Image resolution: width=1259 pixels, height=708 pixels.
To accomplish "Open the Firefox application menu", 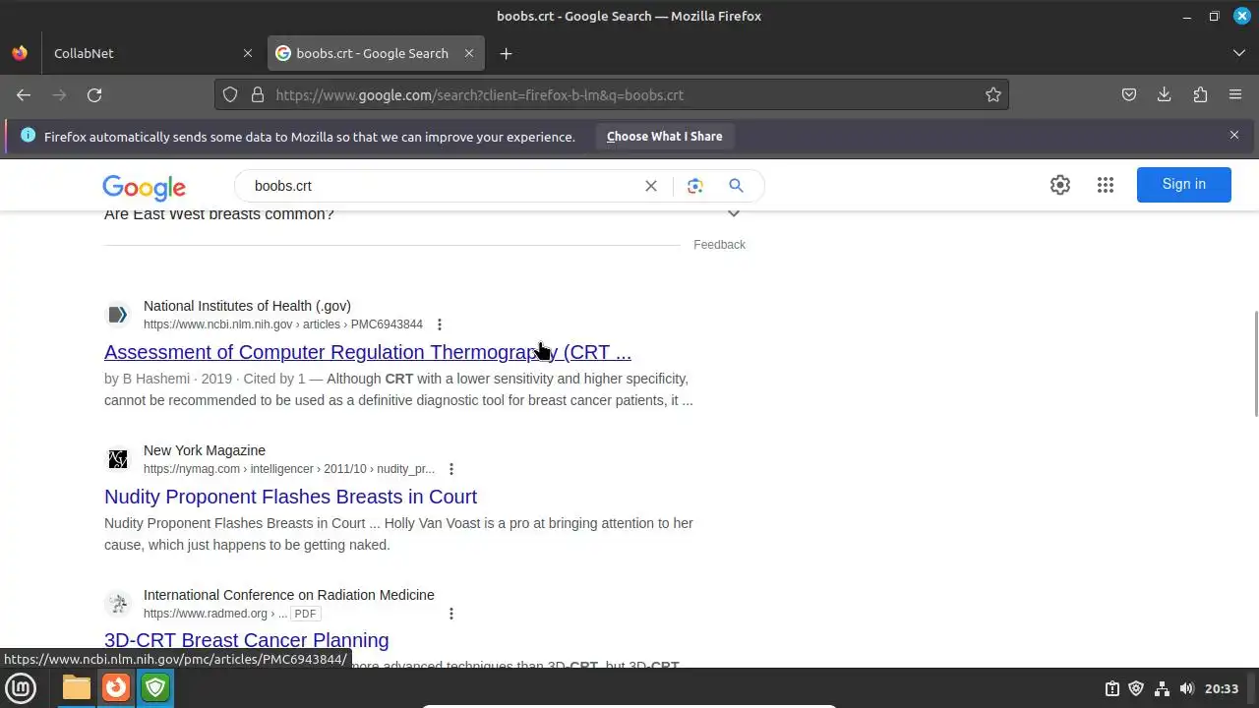I will click(1235, 94).
